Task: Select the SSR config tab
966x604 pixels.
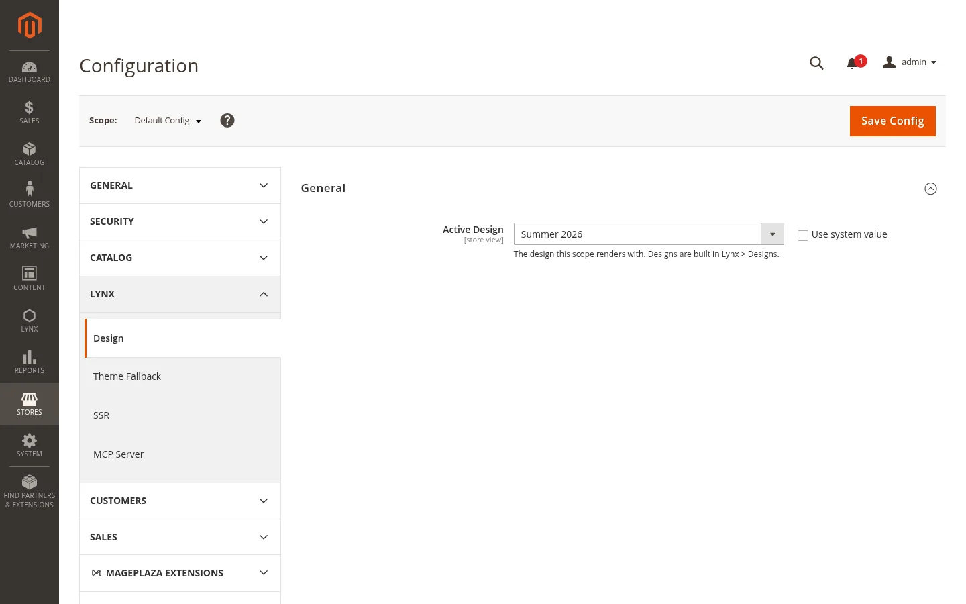Action: tap(182, 415)
